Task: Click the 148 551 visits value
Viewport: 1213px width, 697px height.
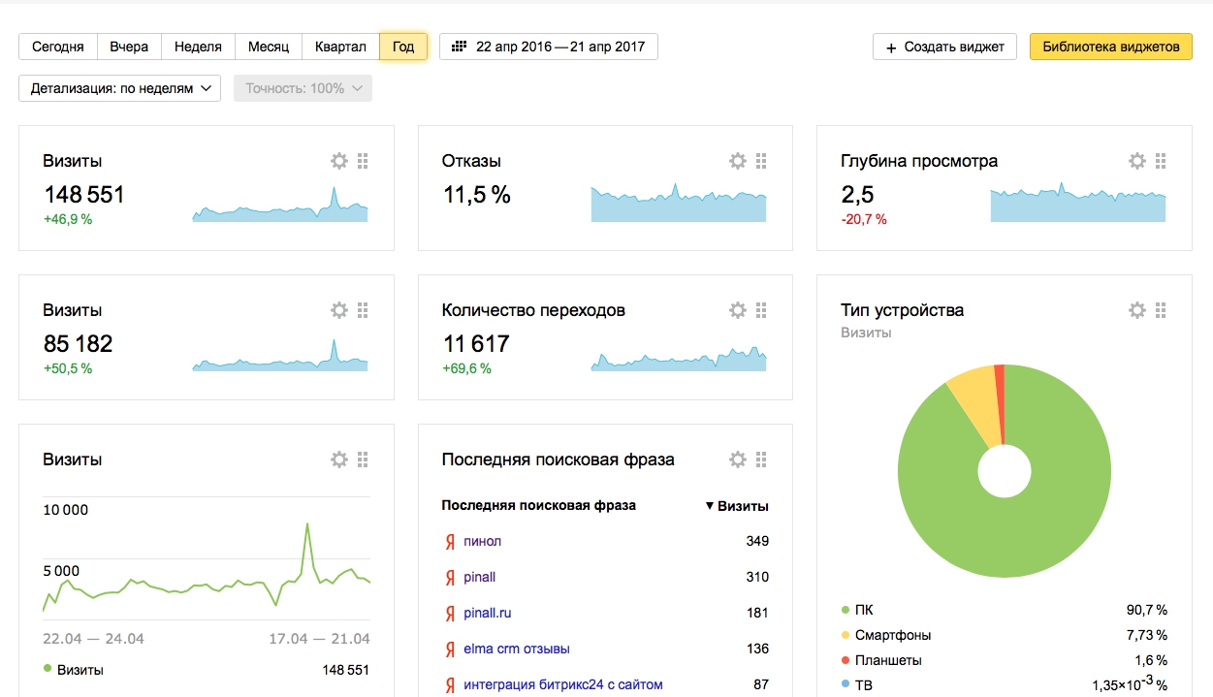Action: (84, 194)
